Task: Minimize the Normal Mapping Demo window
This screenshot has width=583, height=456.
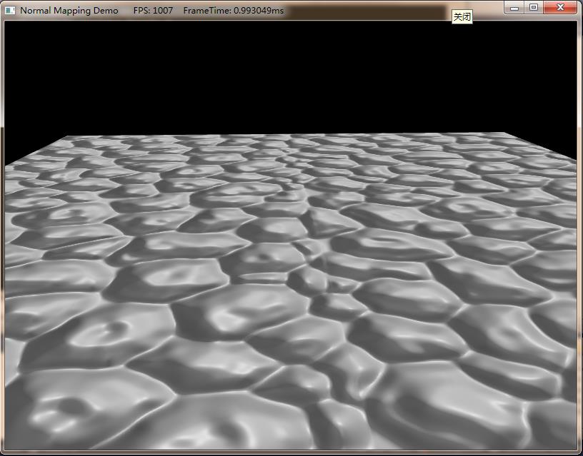Action: (x=516, y=7)
